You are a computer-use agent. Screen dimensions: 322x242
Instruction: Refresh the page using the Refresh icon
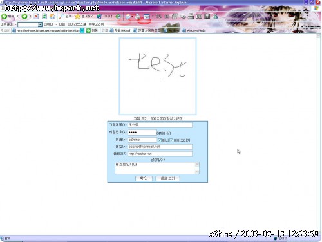click(x=44, y=16)
